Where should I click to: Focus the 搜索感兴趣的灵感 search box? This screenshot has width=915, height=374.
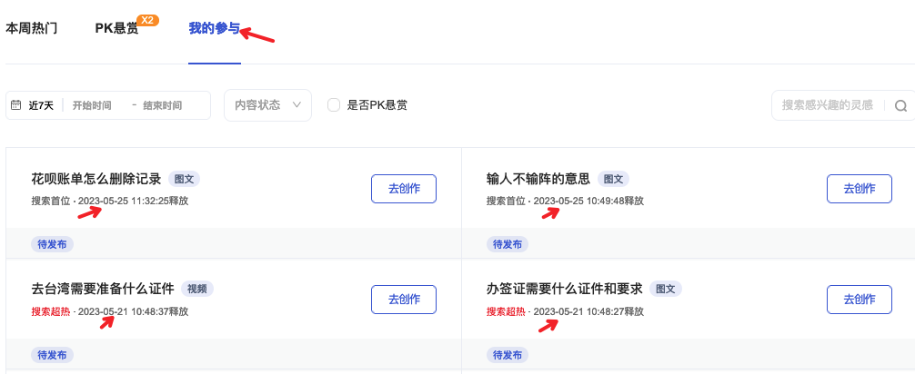828,105
